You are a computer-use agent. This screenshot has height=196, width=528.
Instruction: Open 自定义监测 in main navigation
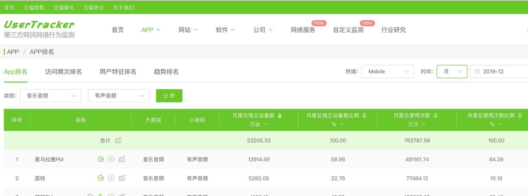(x=348, y=30)
